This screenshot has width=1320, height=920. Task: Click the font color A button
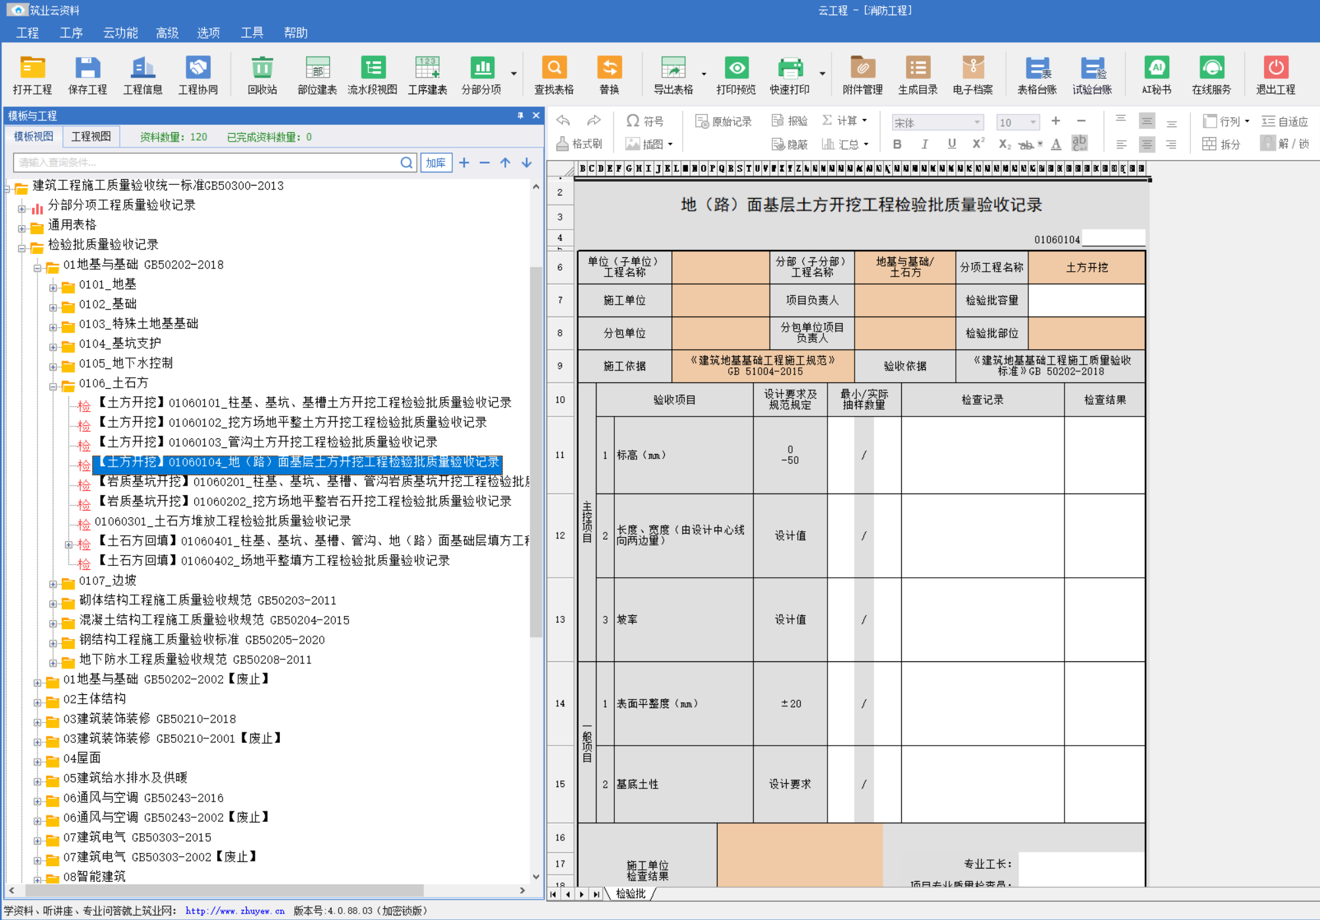[x=1055, y=144]
